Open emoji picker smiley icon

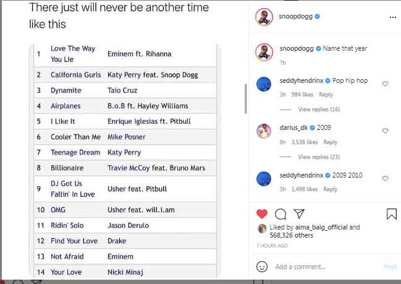(x=262, y=267)
